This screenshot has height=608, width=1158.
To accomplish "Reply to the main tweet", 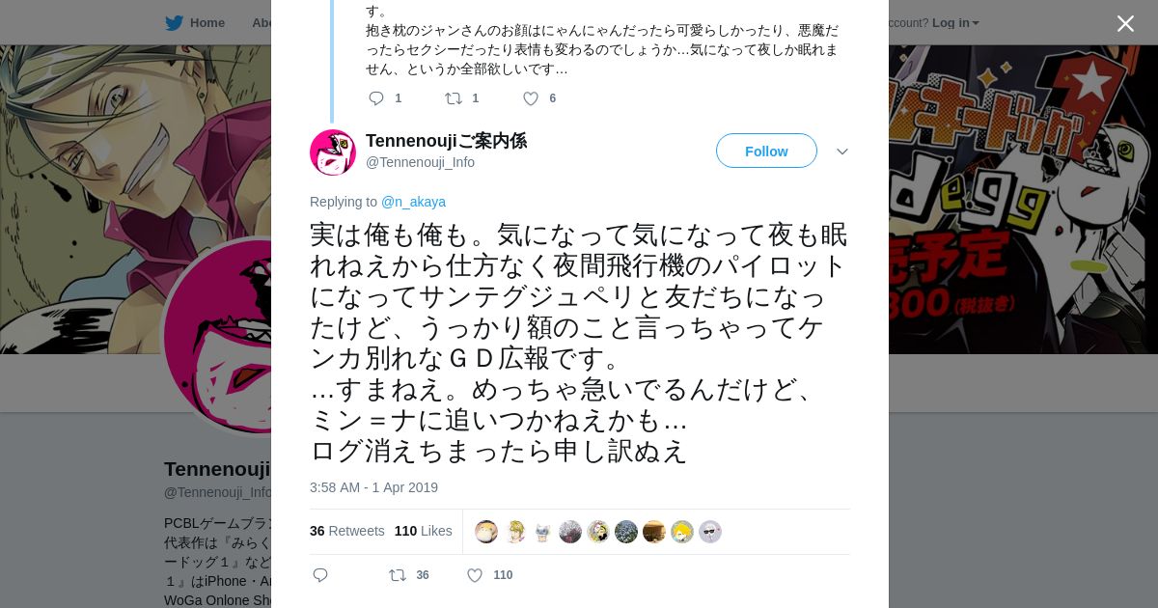I will [320, 575].
